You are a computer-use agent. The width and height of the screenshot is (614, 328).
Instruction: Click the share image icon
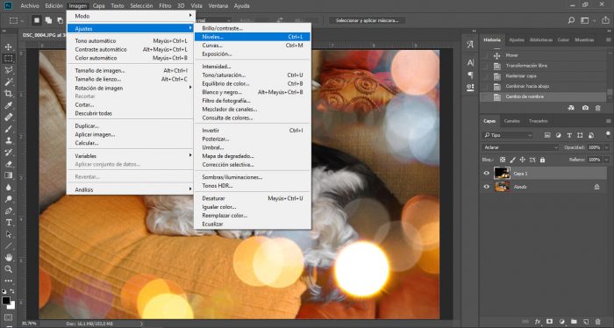tap(606, 20)
